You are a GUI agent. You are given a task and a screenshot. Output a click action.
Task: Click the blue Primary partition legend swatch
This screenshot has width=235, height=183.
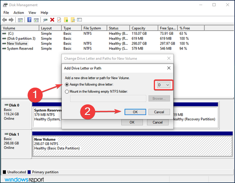pos(29,172)
